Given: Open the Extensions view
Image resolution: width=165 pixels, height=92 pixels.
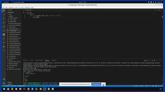Looking at the screenshot, I should click(4, 27).
